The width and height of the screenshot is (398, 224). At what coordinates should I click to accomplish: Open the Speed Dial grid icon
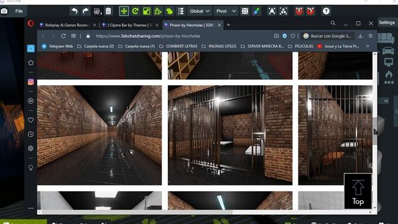[73, 36]
